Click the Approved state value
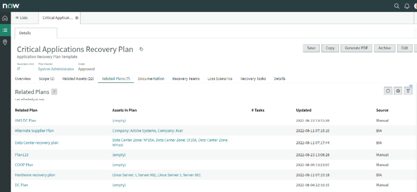 click(x=86, y=69)
